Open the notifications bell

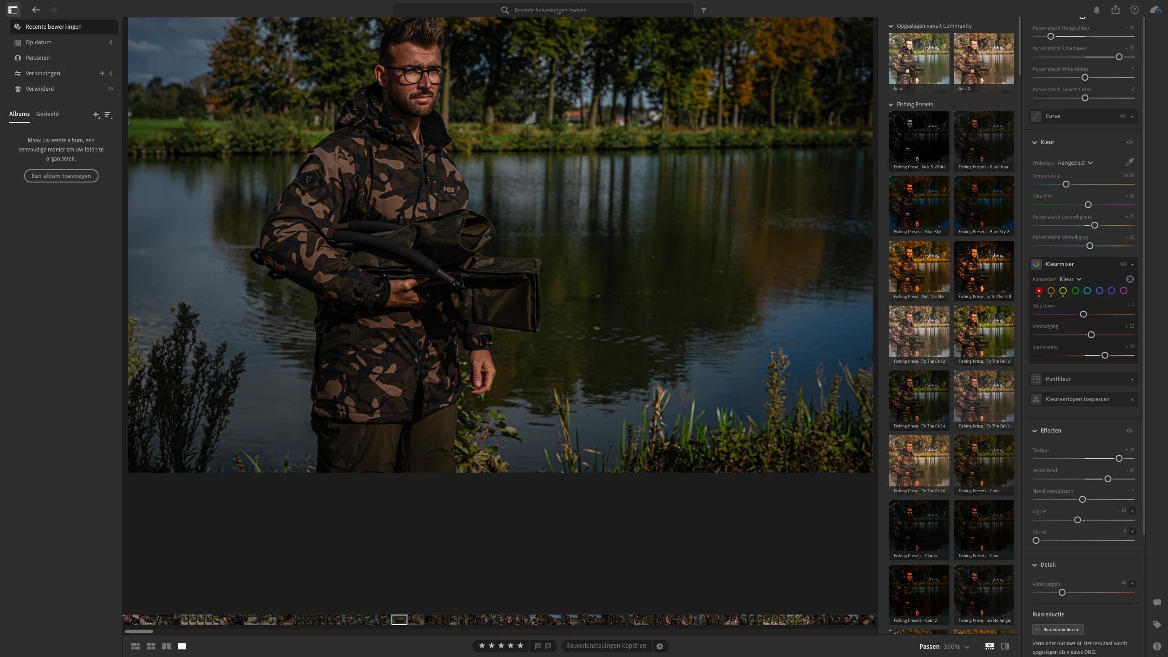pos(1097,10)
